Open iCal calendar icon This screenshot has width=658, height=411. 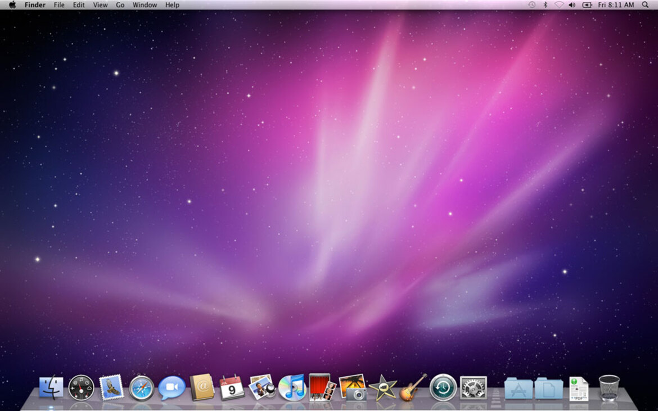(232, 387)
